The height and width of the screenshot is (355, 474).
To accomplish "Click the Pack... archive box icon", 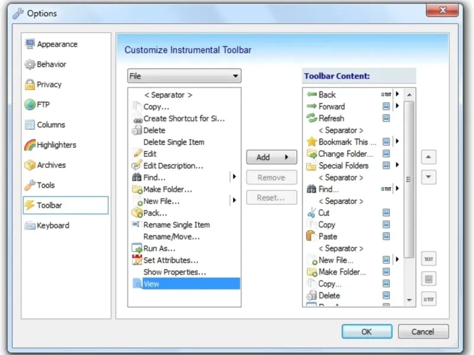I will [x=137, y=213].
